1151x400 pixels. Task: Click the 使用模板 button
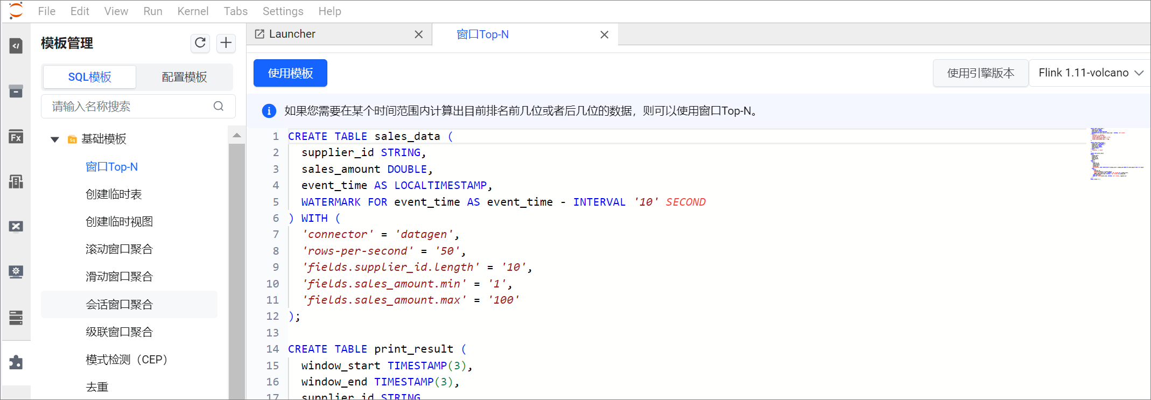(290, 73)
